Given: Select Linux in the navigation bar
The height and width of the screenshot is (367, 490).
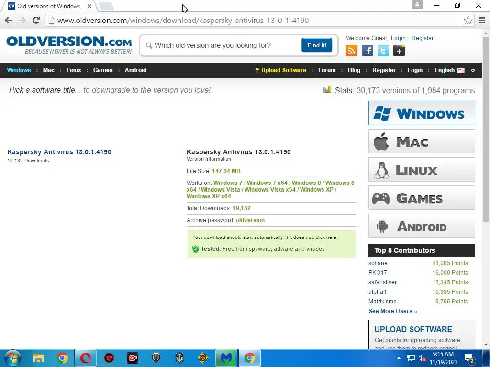Looking at the screenshot, I should pyautogui.click(x=74, y=70).
